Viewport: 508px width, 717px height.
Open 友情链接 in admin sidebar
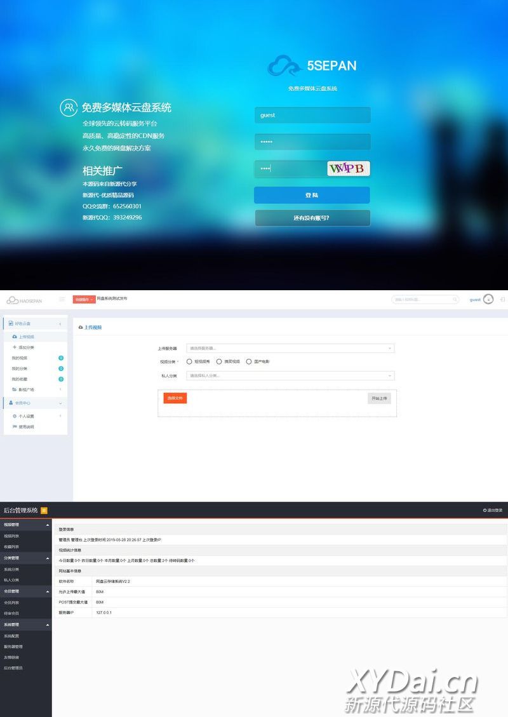(11, 657)
